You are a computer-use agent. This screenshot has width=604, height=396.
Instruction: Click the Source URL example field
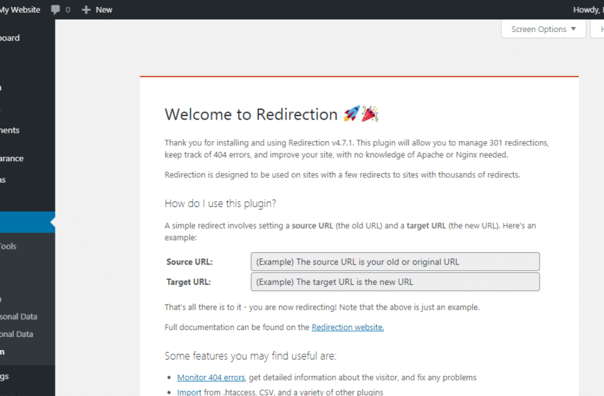click(x=395, y=262)
